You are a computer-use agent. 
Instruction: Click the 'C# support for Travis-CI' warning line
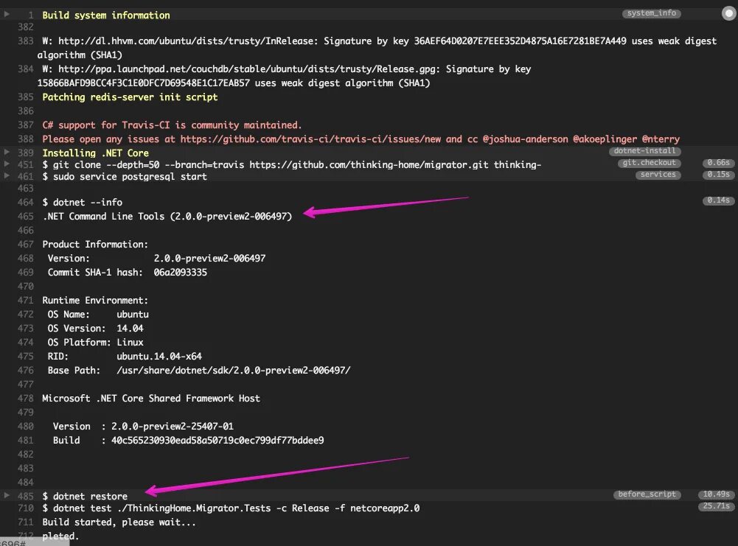coord(172,125)
